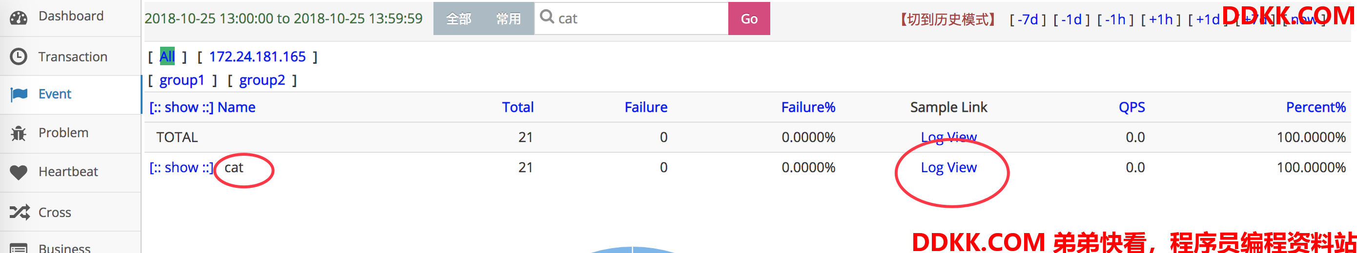
Task: Jump back one hour with -1h link
Action: coord(1115,19)
